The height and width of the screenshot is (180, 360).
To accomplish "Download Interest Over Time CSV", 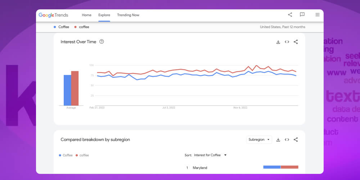I will click(x=278, y=42).
